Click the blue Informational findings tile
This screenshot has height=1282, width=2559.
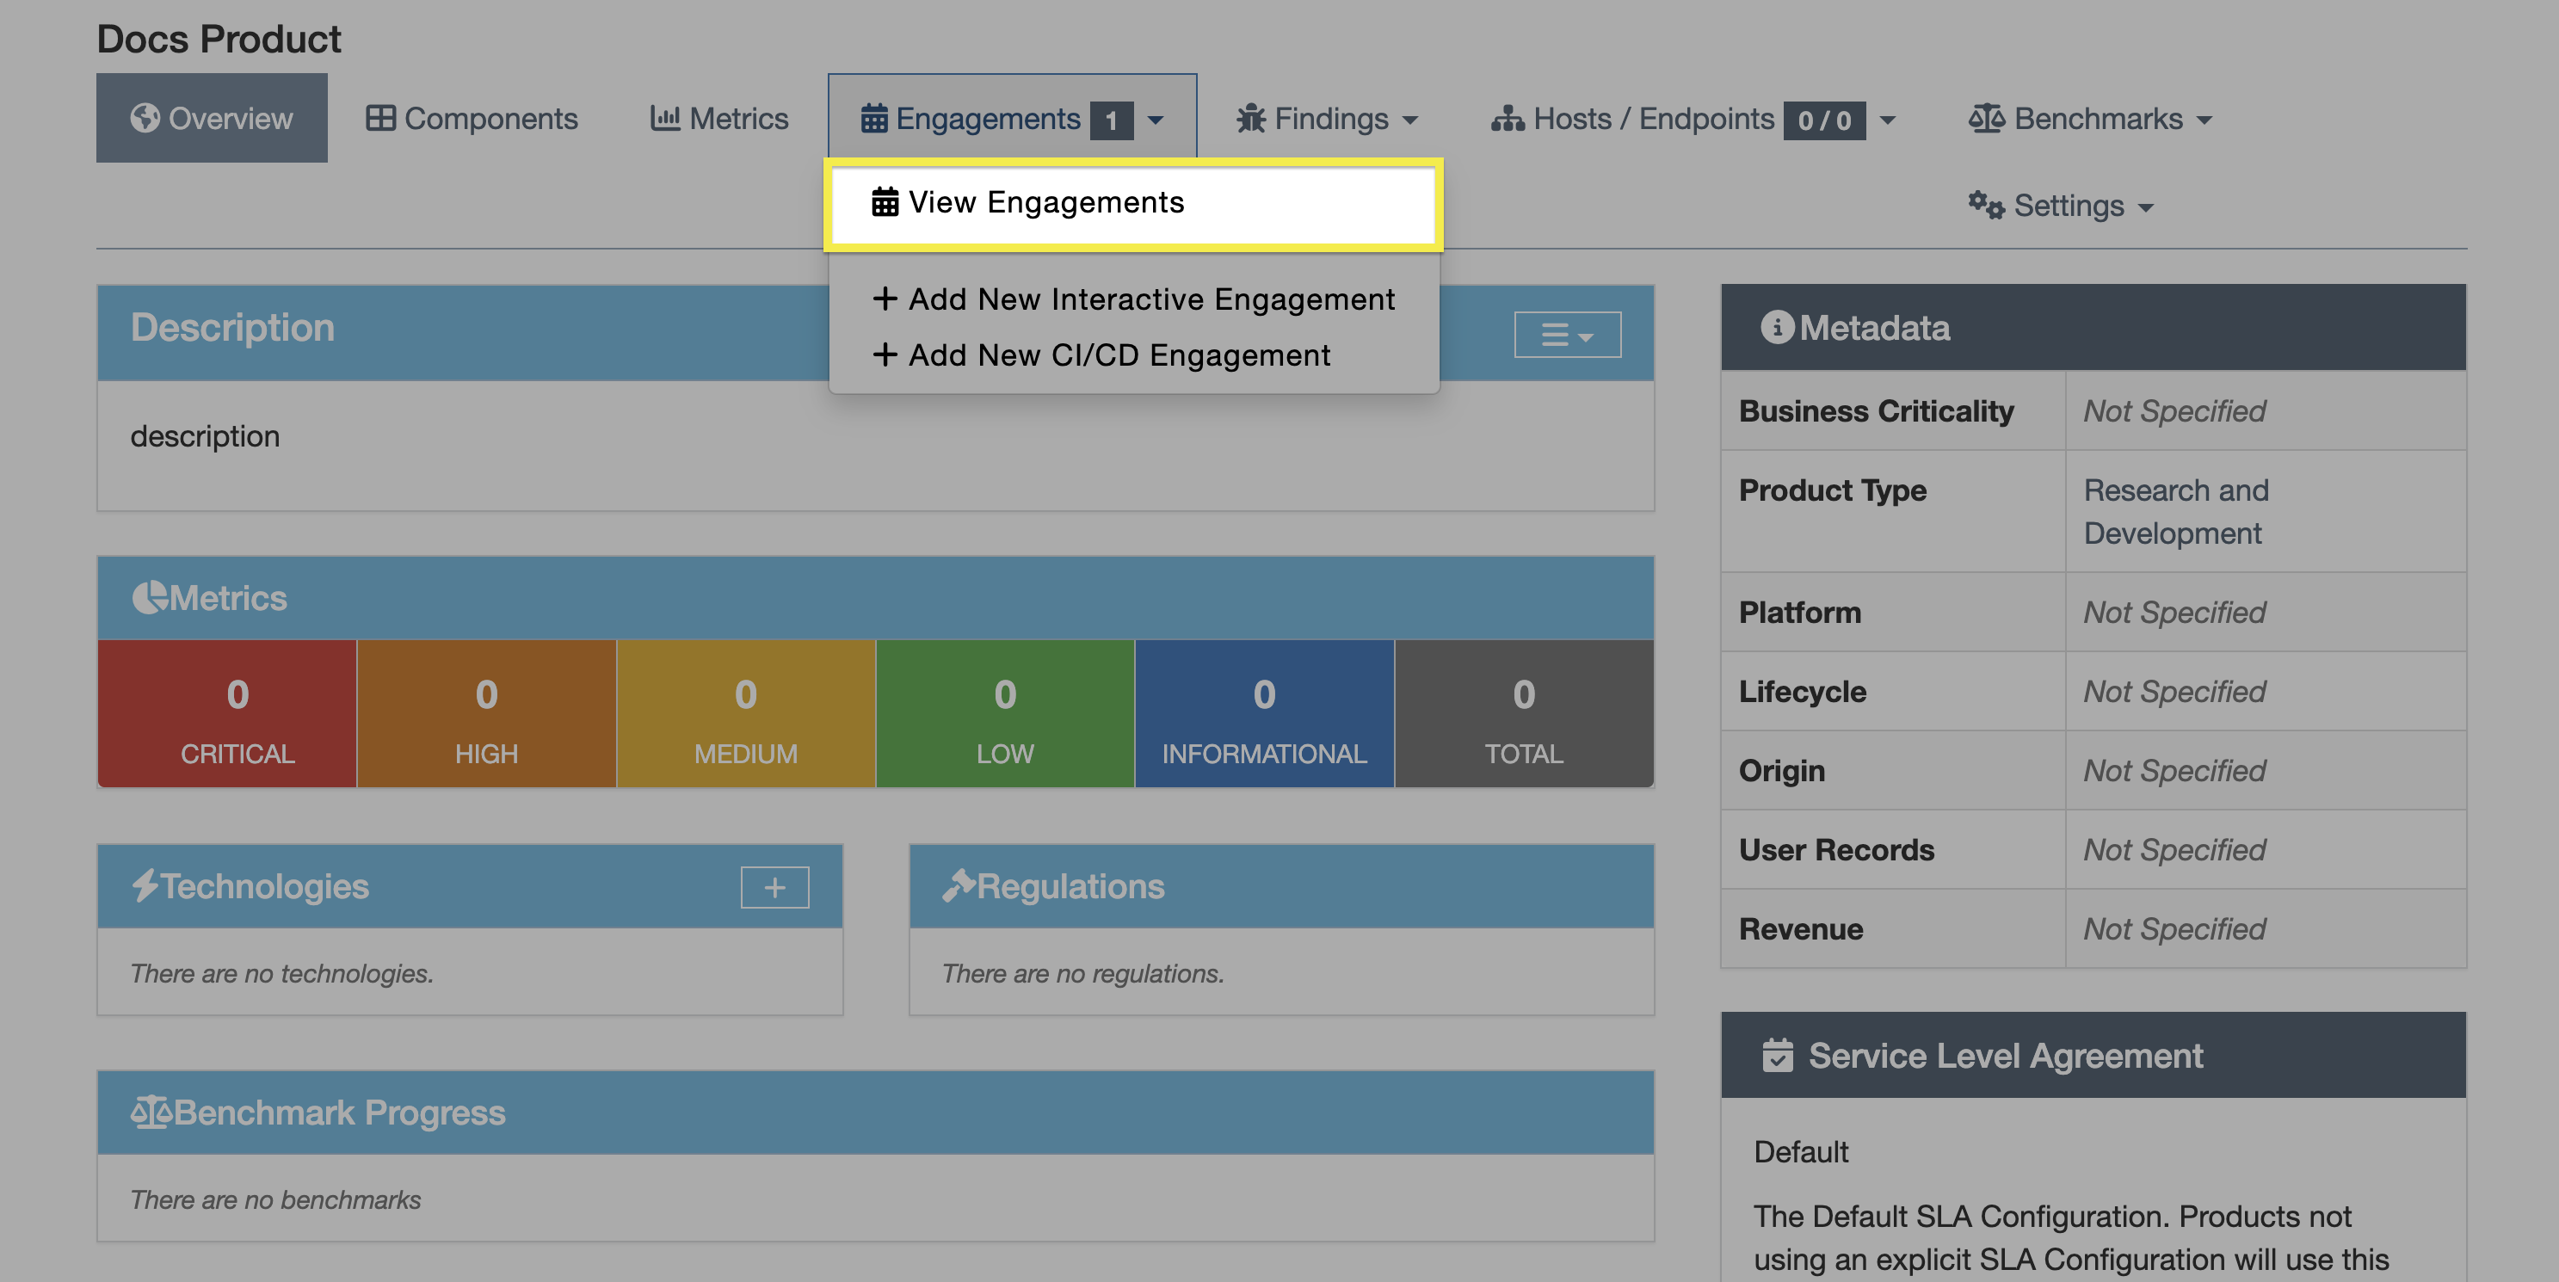(x=1264, y=715)
